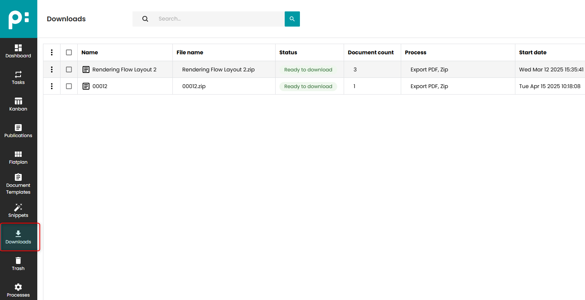Open the kebab menu in the table header
This screenshot has height=300, width=585.
click(x=52, y=52)
